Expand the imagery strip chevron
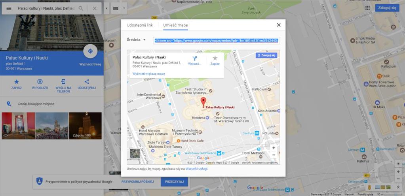This screenshot has width=405, height=196. click(x=398, y=187)
